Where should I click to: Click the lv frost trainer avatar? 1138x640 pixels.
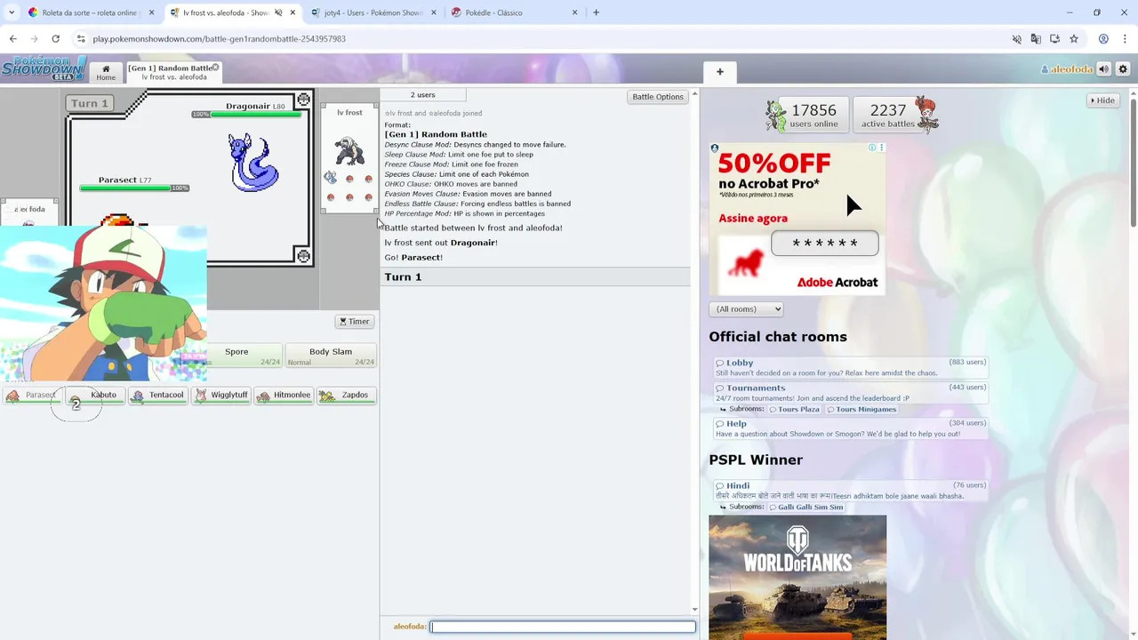click(x=349, y=149)
